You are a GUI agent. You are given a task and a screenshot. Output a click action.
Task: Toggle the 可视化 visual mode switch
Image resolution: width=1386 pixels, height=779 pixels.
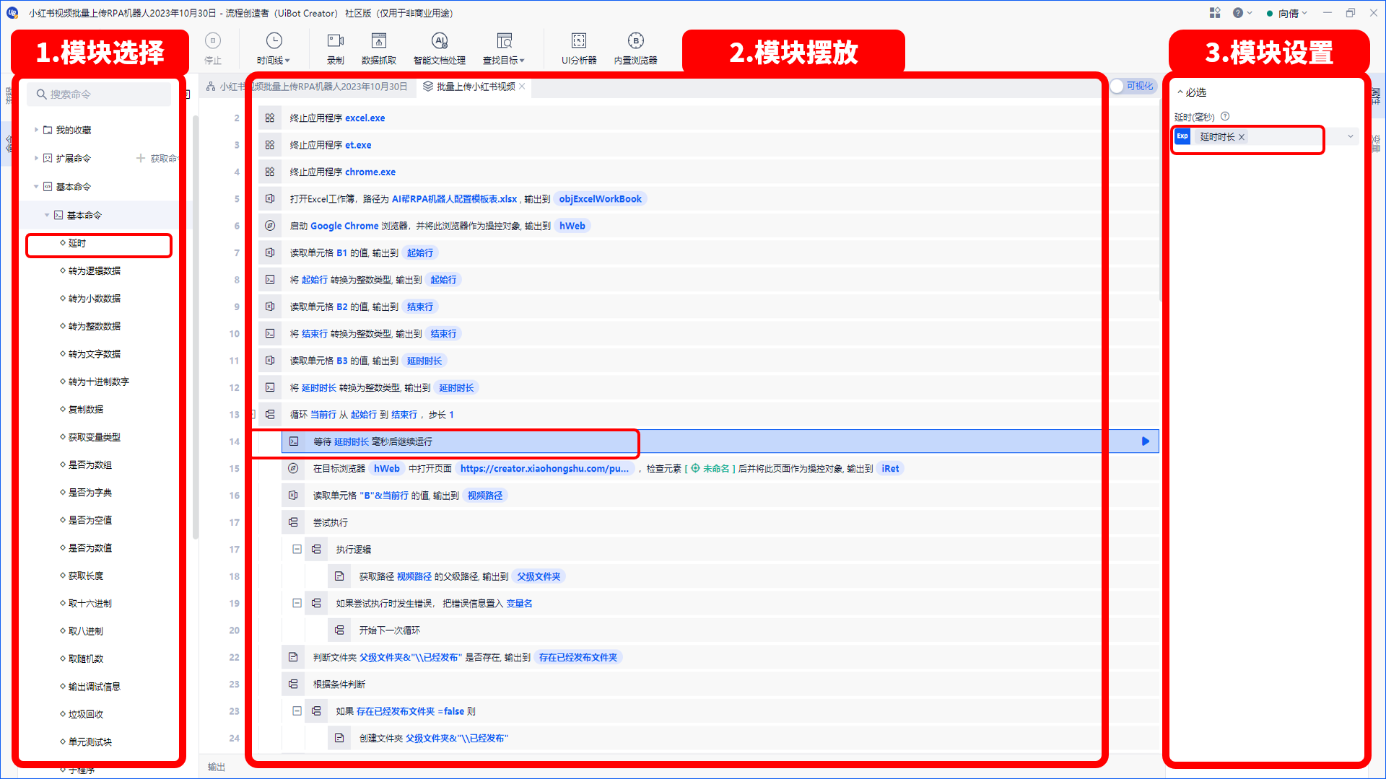1133,87
